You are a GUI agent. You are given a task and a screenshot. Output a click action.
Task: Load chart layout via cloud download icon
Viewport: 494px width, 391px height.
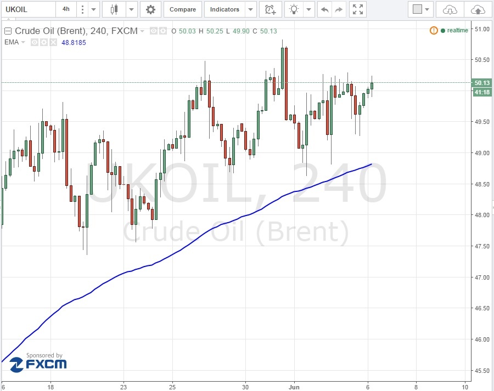[x=450, y=10]
